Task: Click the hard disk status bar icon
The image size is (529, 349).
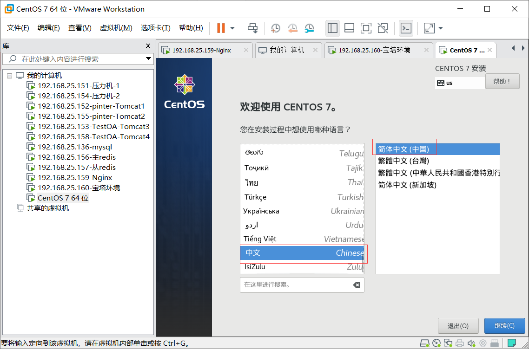Action: [425, 343]
